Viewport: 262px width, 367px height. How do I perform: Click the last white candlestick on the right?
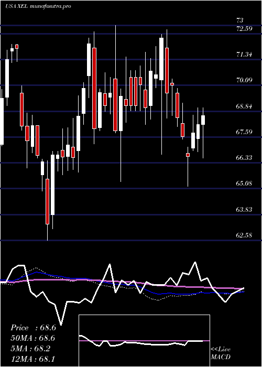(203, 120)
